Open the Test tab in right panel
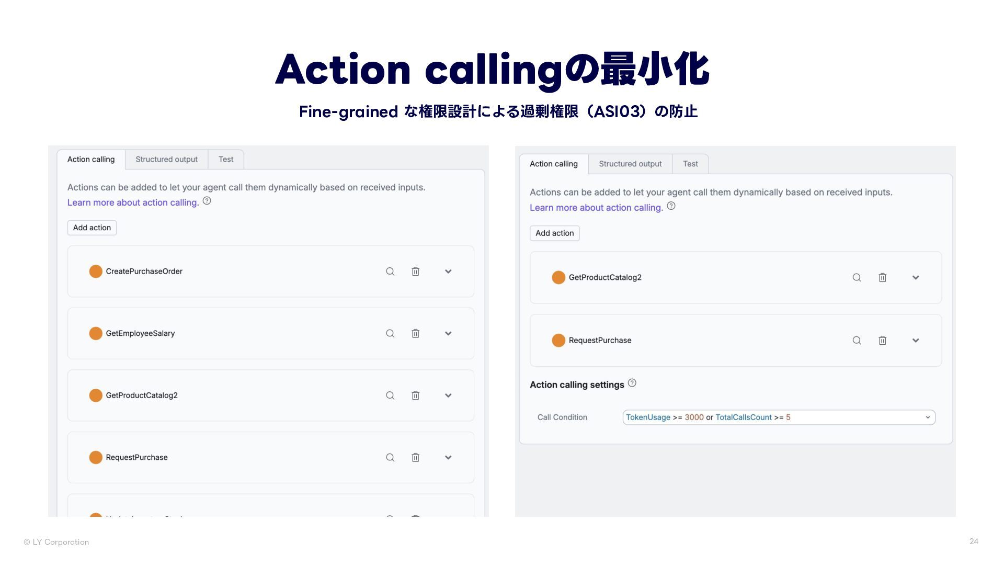The height and width of the screenshot is (565, 1004). [x=690, y=164]
